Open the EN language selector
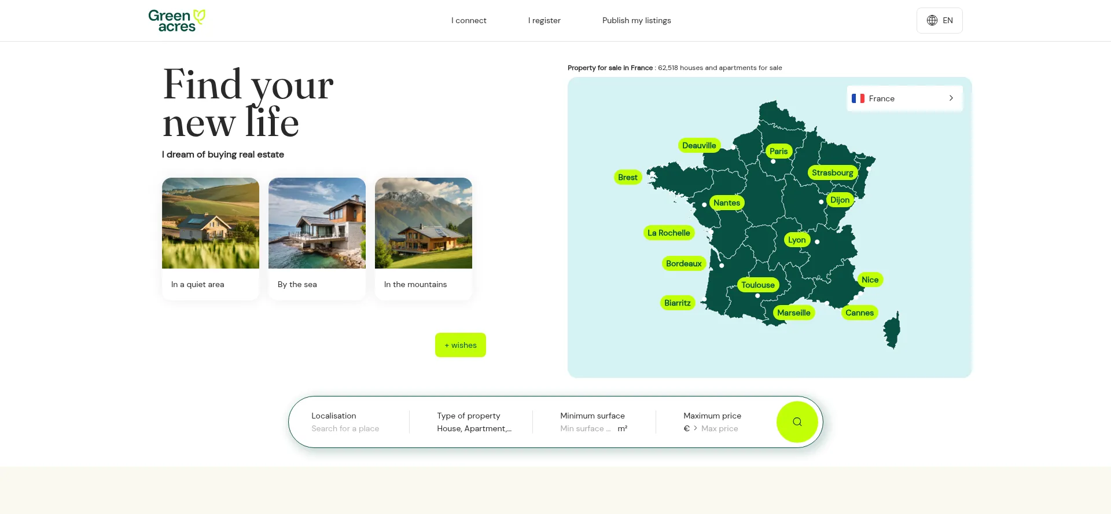This screenshot has height=514, width=1111. tap(939, 20)
